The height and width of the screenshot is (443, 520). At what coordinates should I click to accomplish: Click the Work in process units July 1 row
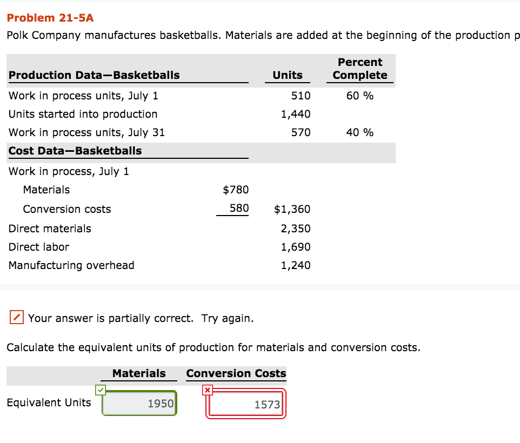[83, 96]
